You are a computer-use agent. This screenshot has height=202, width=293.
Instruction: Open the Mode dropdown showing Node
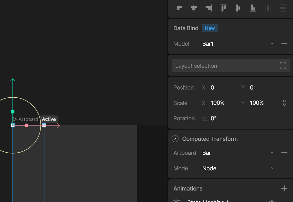[272, 168]
